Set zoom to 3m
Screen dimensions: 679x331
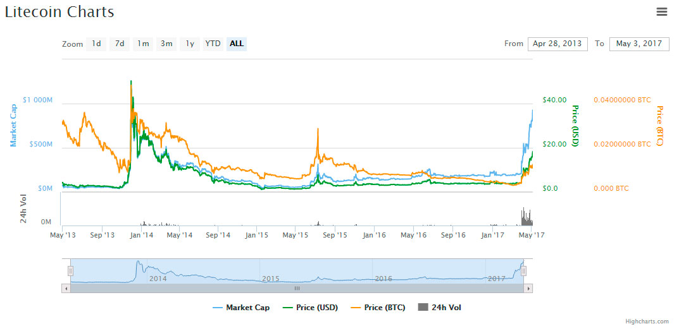click(166, 44)
